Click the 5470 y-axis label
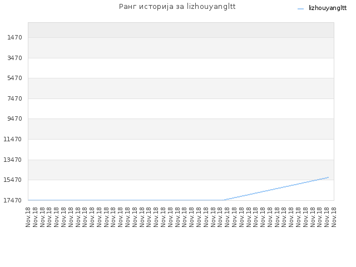This screenshot has width=356, height=267. tap(14, 78)
